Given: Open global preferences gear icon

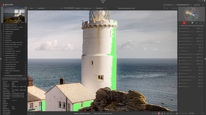Looking at the screenshot, I should click(176, 8).
